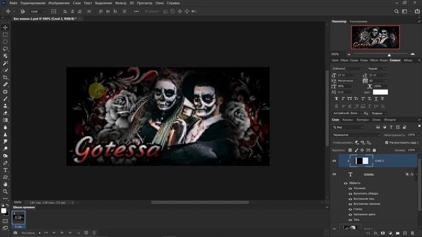Open the Плавное anti-aliasing dropdown
422x237 pixels.
pos(379,113)
